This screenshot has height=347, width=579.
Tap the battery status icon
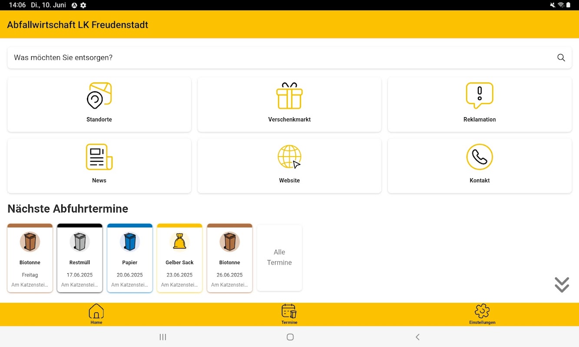tap(569, 5)
